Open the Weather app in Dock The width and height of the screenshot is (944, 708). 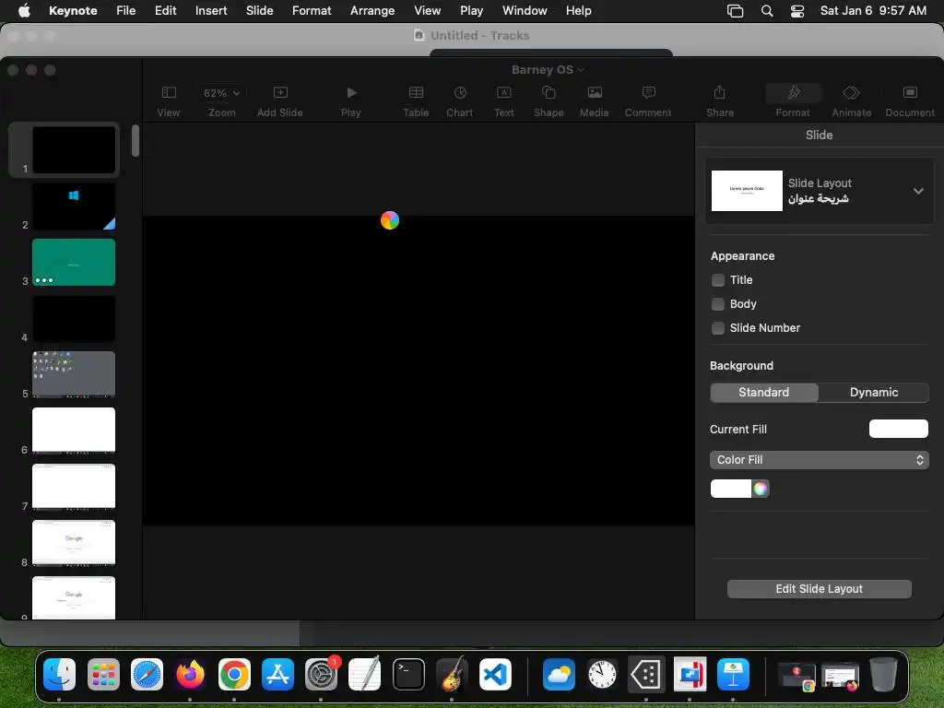click(x=559, y=674)
